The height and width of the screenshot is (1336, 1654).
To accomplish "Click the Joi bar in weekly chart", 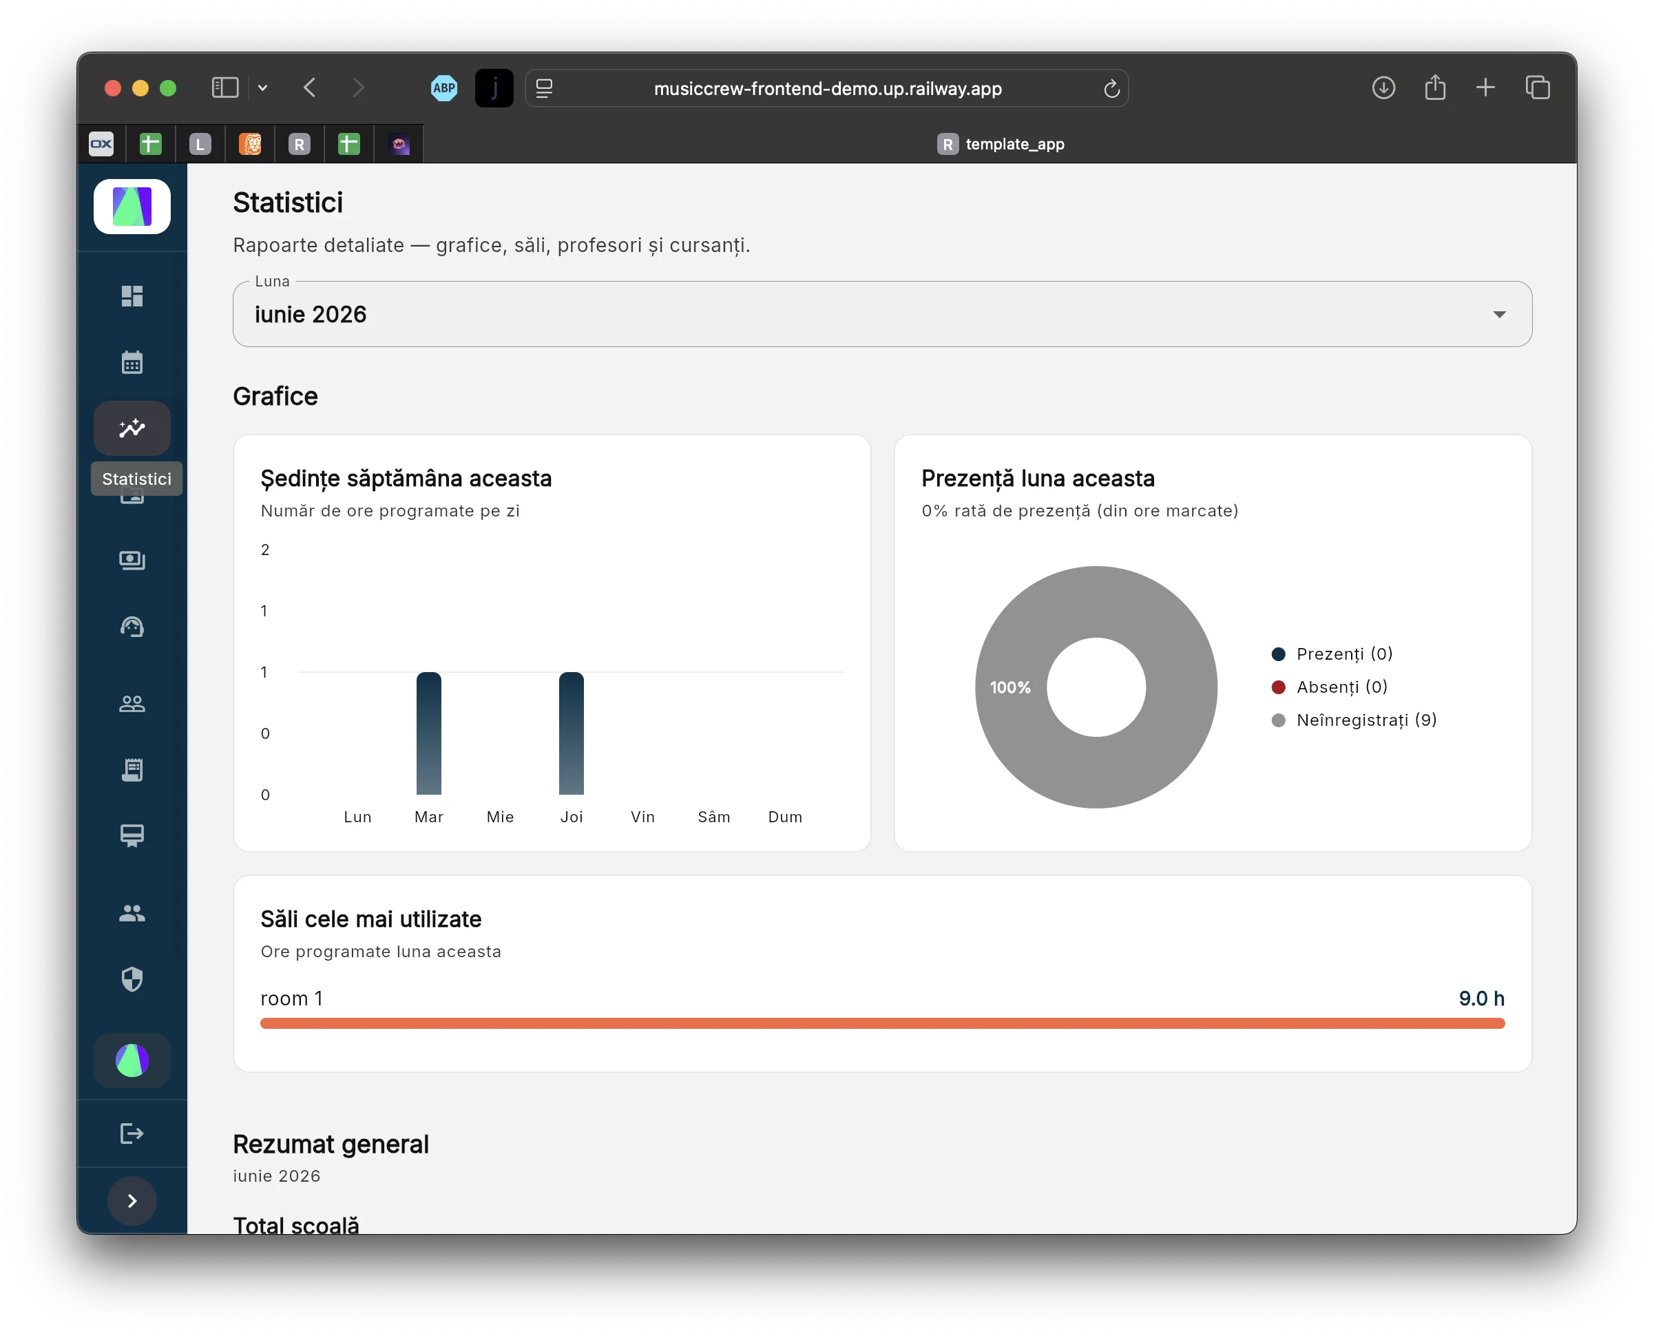I will pyautogui.click(x=572, y=733).
